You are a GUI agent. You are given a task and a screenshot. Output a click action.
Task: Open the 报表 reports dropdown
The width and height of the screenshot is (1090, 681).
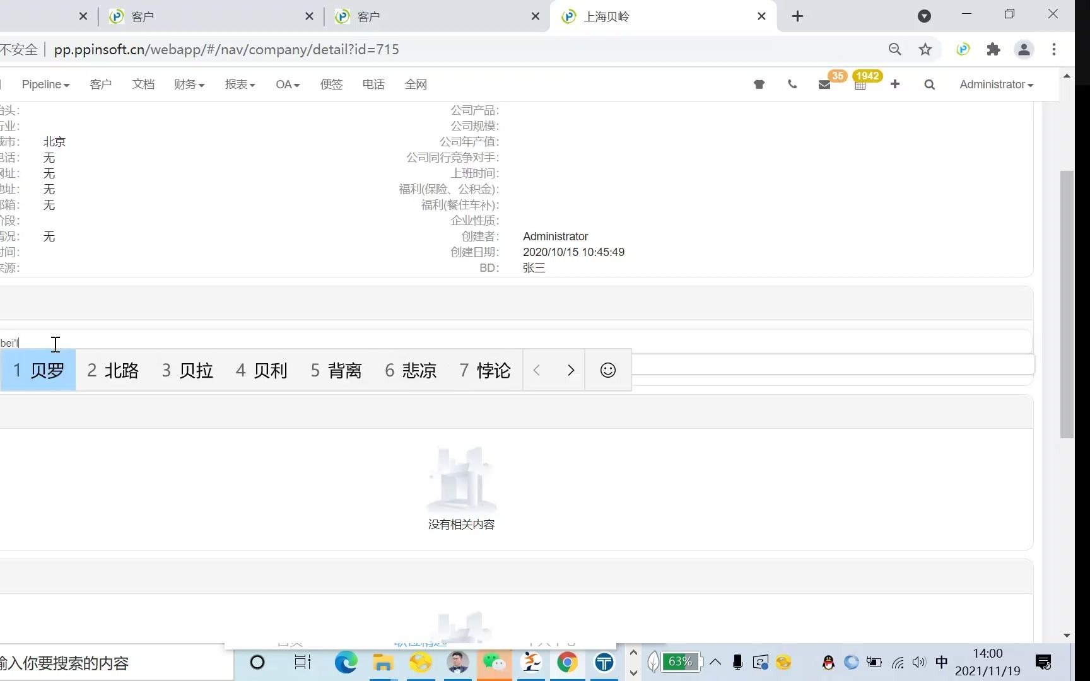(x=240, y=84)
